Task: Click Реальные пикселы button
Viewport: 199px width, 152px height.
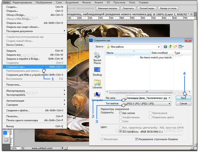Action: tap(108, 8)
